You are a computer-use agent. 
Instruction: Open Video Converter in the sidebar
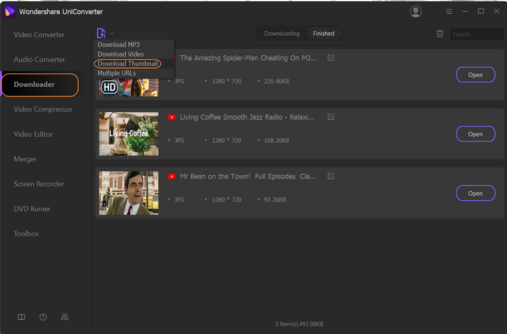tap(39, 35)
